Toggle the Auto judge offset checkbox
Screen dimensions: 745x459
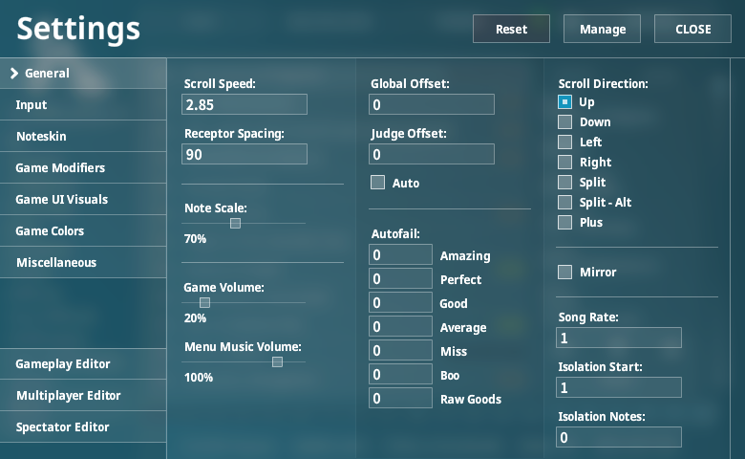pyautogui.click(x=378, y=183)
